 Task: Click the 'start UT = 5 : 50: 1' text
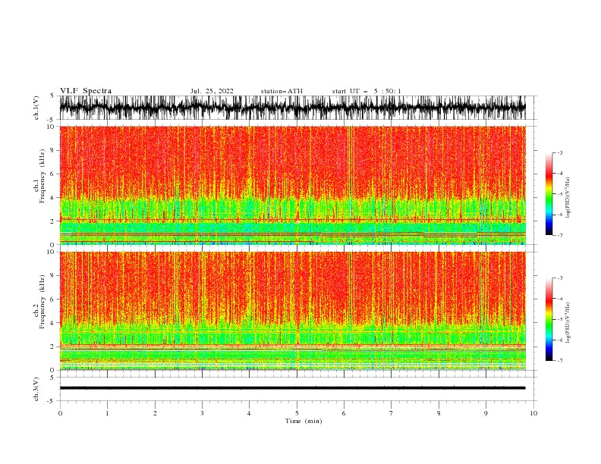pos(367,91)
